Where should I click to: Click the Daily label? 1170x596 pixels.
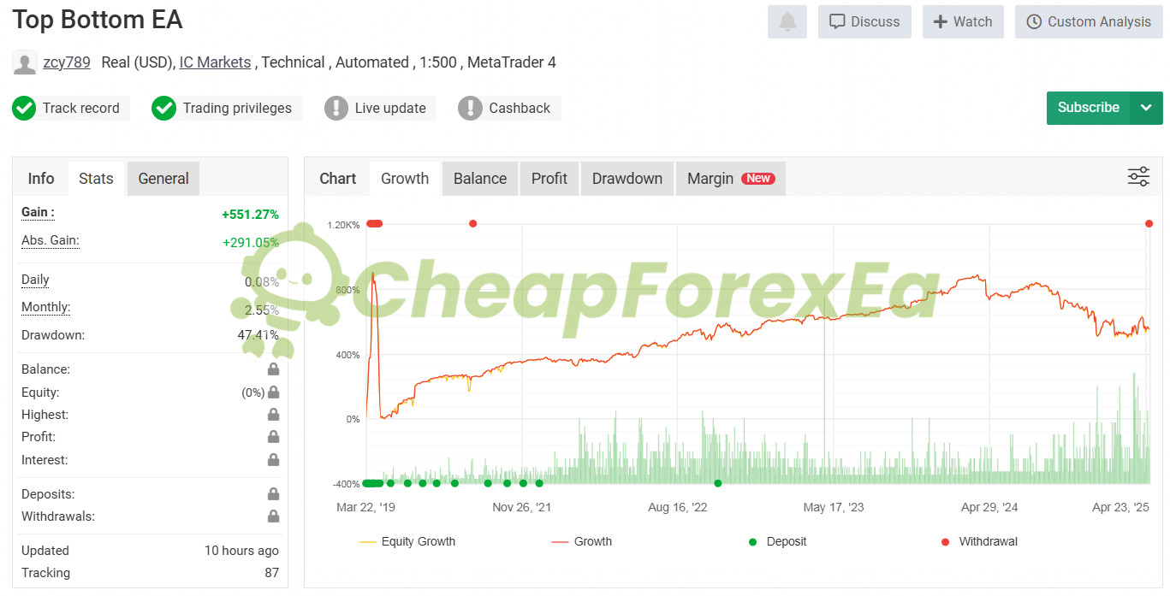coord(35,280)
